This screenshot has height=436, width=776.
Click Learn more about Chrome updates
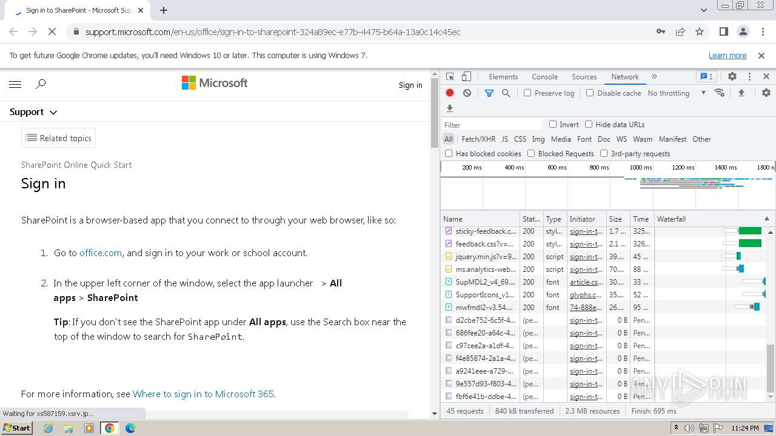[x=727, y=56]
